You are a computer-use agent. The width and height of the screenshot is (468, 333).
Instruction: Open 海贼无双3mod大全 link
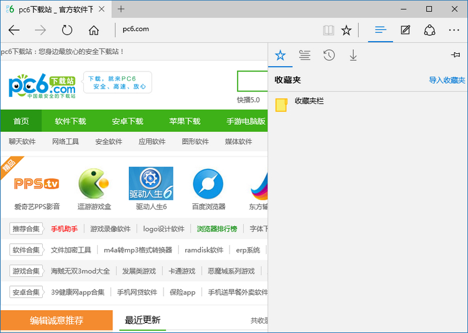click(80, 271)
